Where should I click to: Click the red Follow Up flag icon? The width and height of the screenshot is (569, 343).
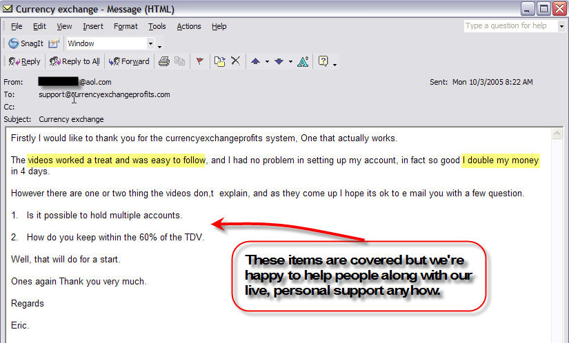click(x=199, y=61)
